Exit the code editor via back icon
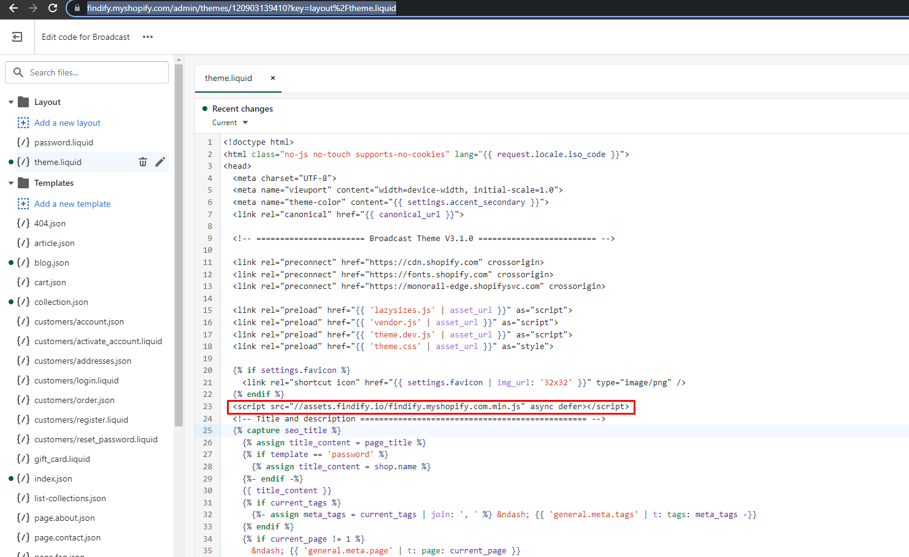 pyautogui.click(x=17, y=37)
